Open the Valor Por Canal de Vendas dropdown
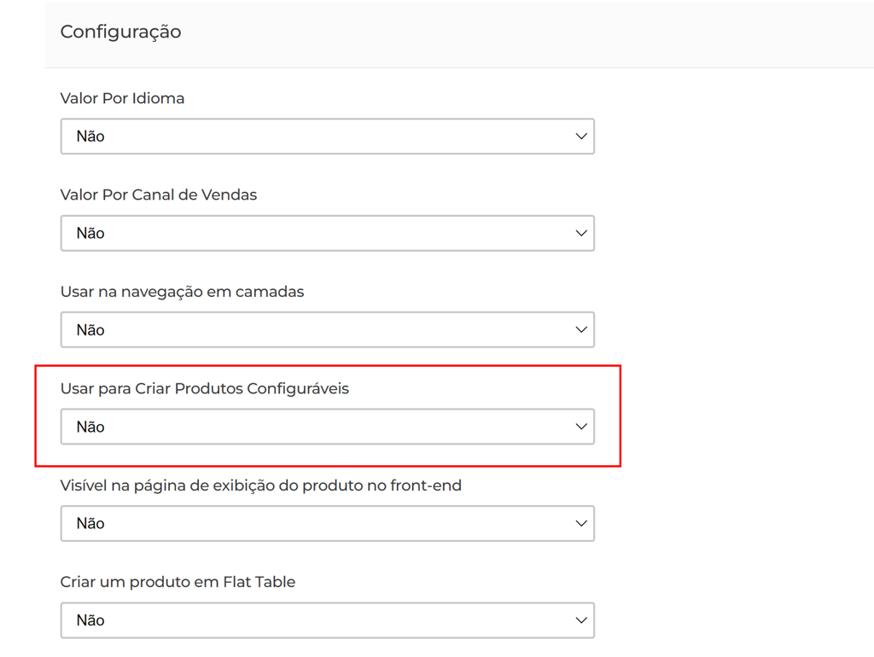Screen dimensions: 874x657 pyautogui.click(x=327, y=233)
